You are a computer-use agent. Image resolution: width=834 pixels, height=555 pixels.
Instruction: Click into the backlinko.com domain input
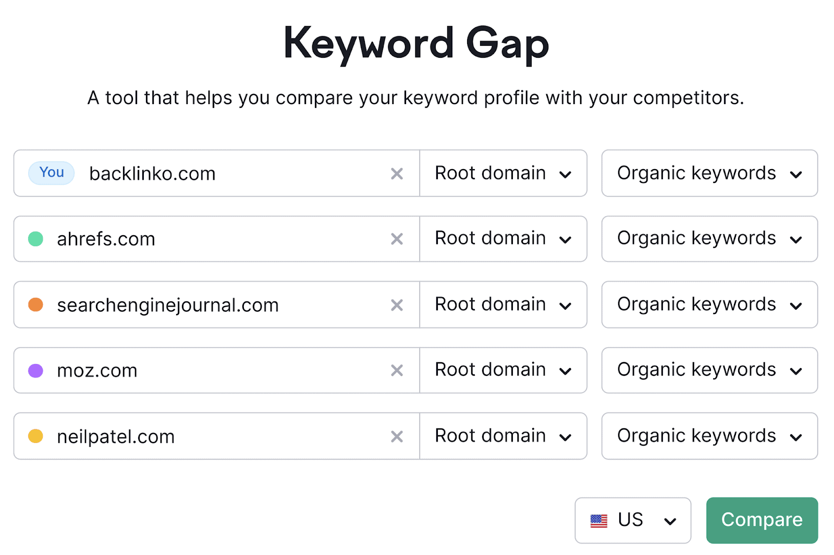(x=229, y=174)
